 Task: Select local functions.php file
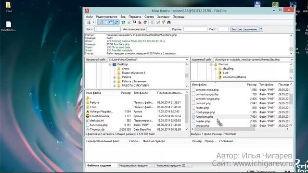pos(99,125)
